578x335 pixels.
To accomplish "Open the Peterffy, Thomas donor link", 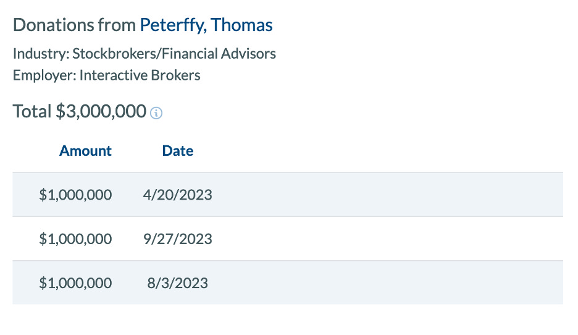I will (206, 25).
